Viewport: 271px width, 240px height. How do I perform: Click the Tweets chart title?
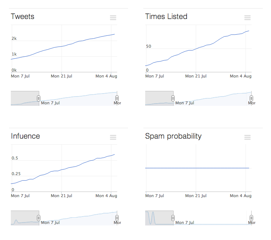23,17
